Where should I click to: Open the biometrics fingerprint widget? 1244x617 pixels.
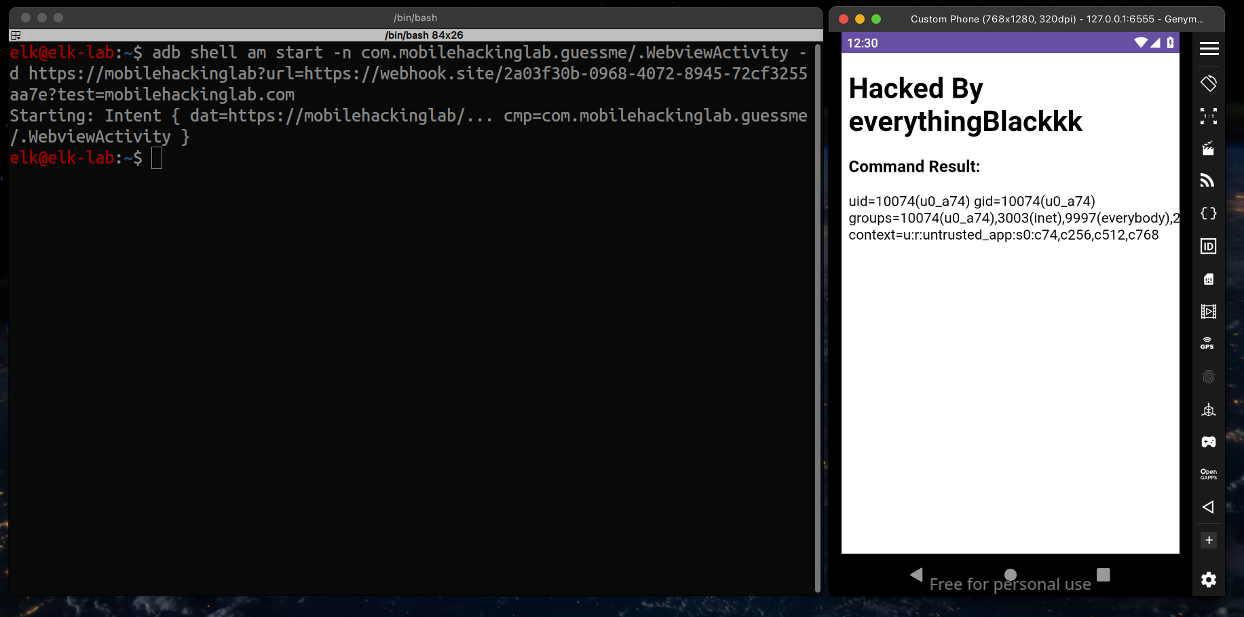[x=1209, y=377]
